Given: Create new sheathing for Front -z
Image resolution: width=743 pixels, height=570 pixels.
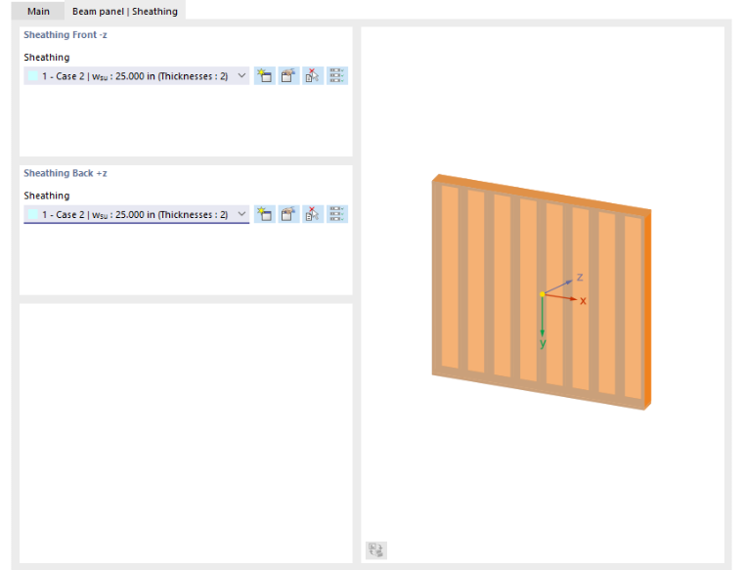Looking at the screenshot, I should pos(265,76).
